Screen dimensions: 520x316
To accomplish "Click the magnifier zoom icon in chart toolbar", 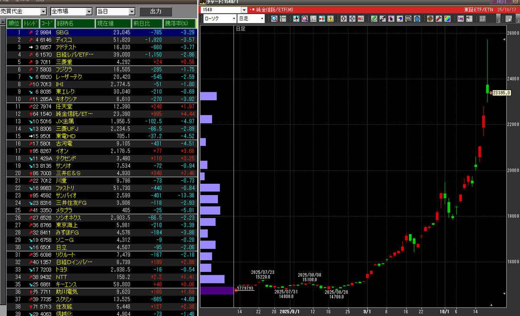I will [x=274, y=19].
